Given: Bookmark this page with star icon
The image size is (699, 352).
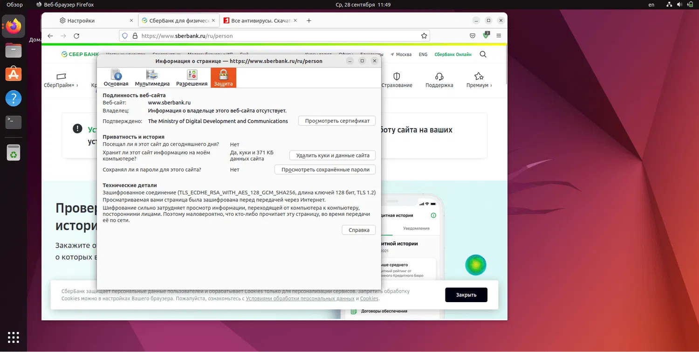Looking at the screenshot, I should pos(424,36).
